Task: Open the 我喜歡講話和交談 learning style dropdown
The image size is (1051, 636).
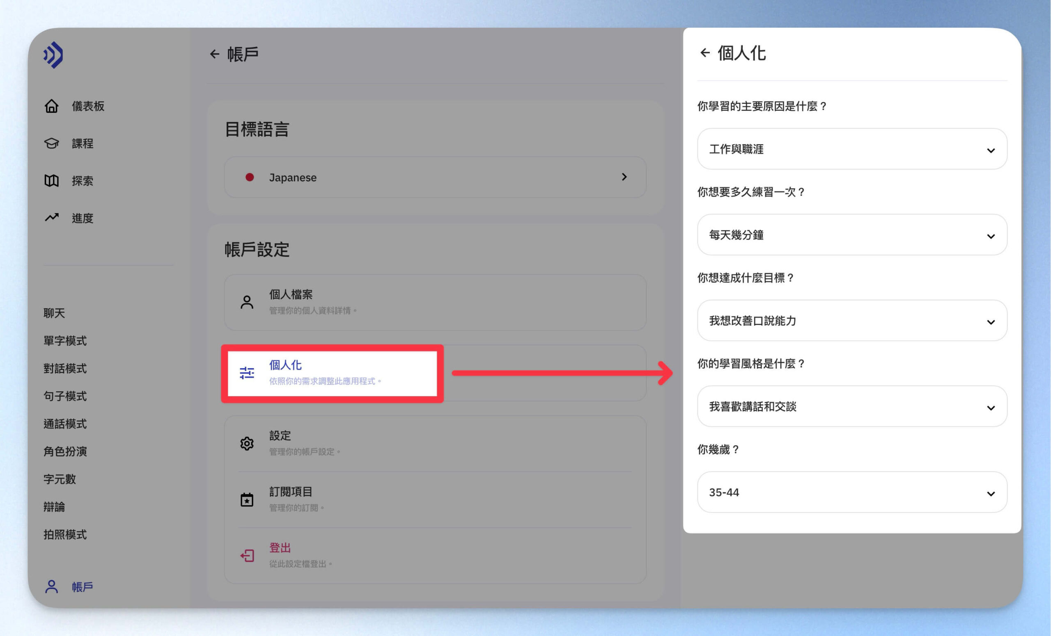Action: (x=852, y=406)
